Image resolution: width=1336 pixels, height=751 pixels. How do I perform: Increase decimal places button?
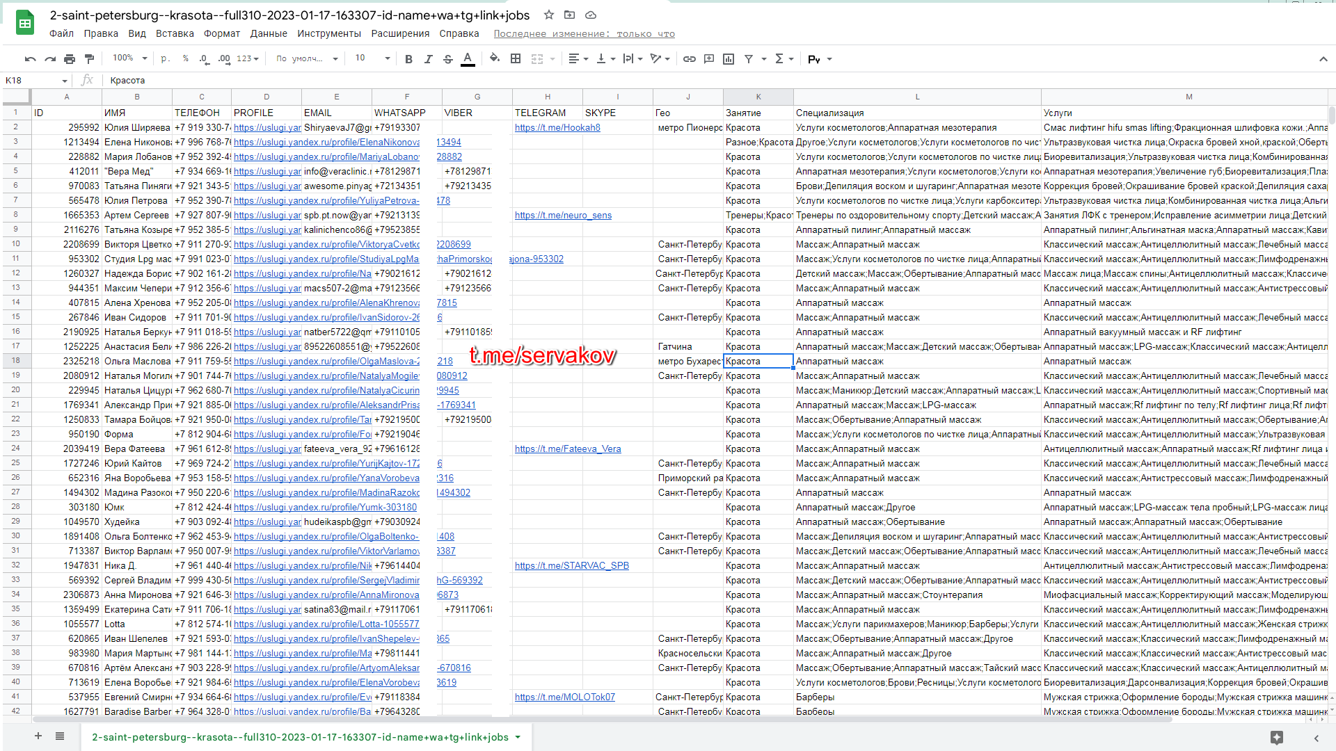224,59
